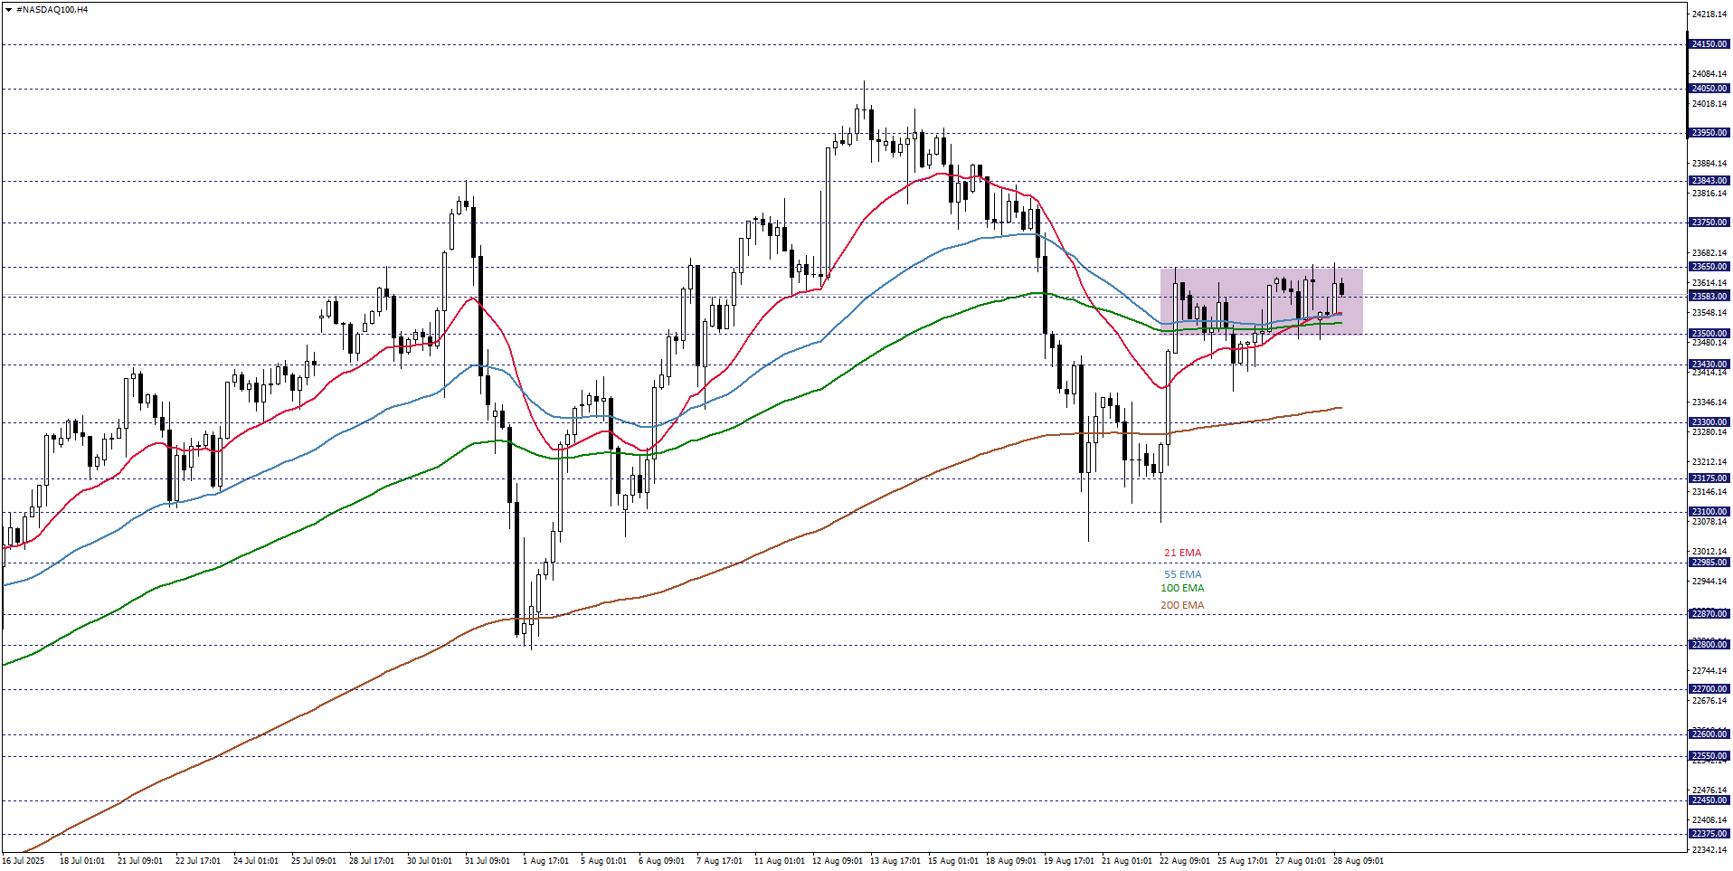Click the 19 Aug 17:01 time axis label

click(1068, 861)
